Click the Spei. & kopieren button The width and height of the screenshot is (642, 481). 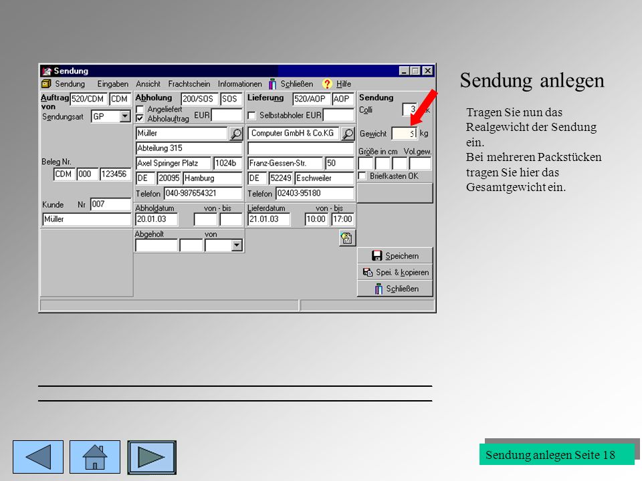point(395,272)
